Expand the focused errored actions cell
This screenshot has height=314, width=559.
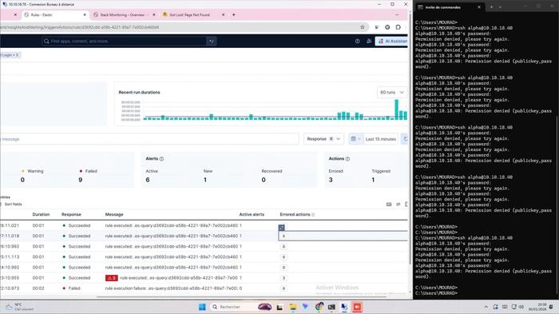(x=282, y=227)
